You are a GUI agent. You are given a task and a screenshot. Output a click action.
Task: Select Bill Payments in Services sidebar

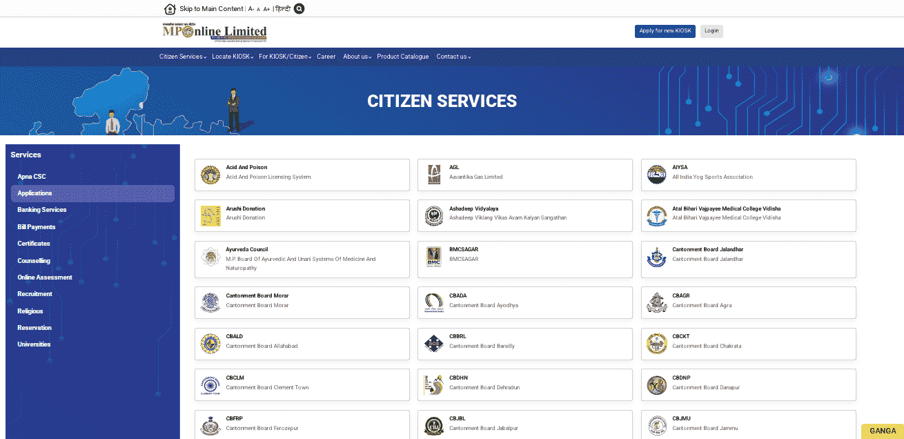[x=37, y=227]
